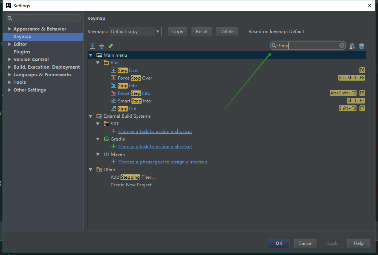This screenshot has height=255, width=378.
Task: Click the Apply button
Action: click(332, 243)
